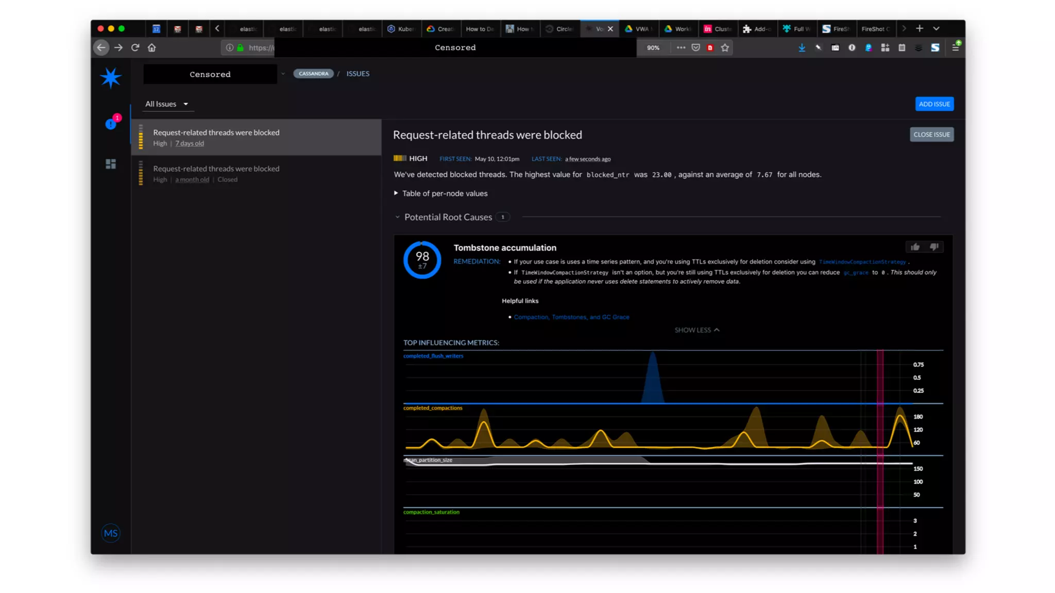The image size is (1055, 593).
Task: Open the issues alert icon with badge
Action: 111,124
